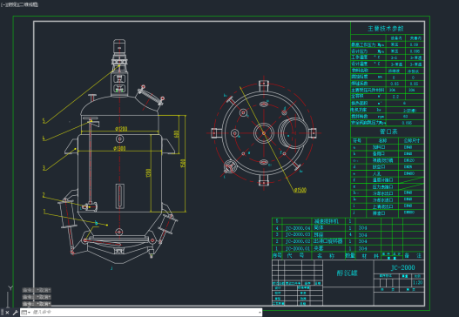Screen dimensions: 459x317
Task: Select the JC-2000 drawing number text
Action: click(x=402, y=267)
